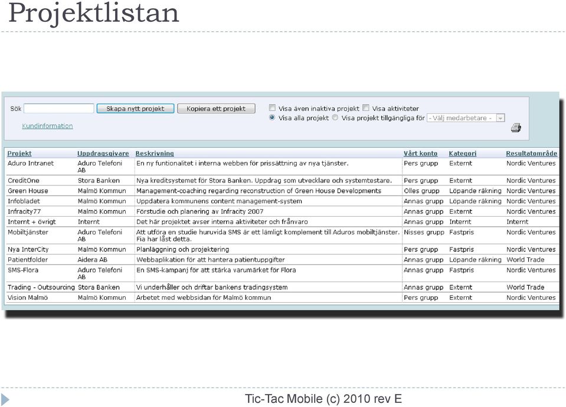Viewport: 566px width, 407px height.
Task: Sort by the Uppdragsgivare column header
Action: point(103,154)
